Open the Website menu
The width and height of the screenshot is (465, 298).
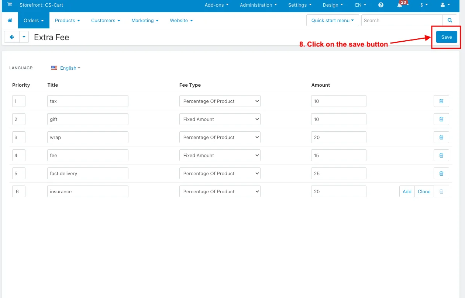[181, 20]
